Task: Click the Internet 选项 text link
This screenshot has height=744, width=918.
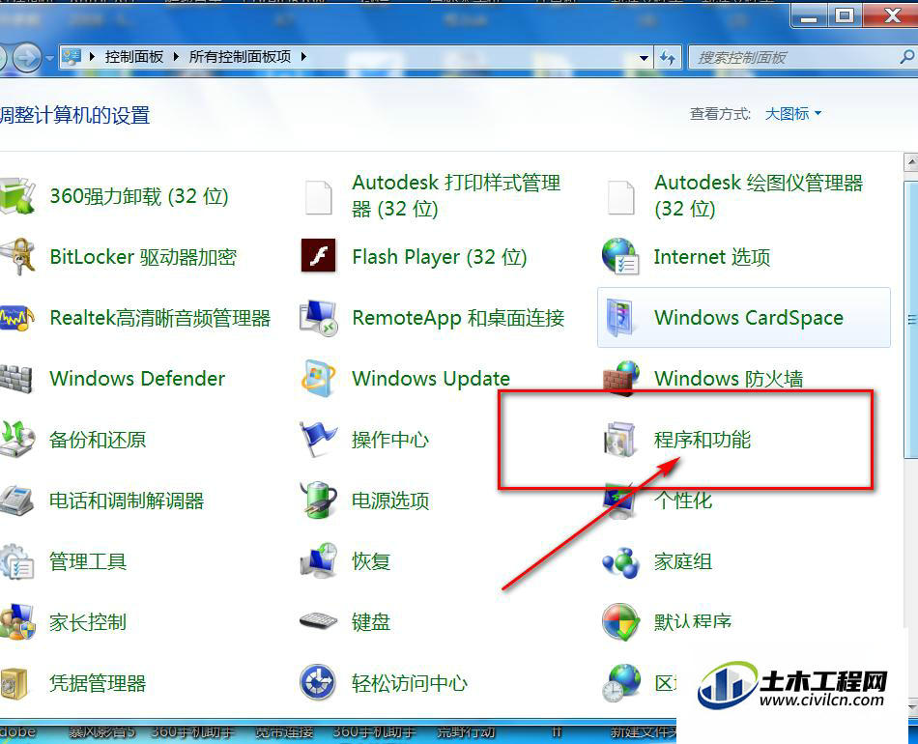Action: 712,257
